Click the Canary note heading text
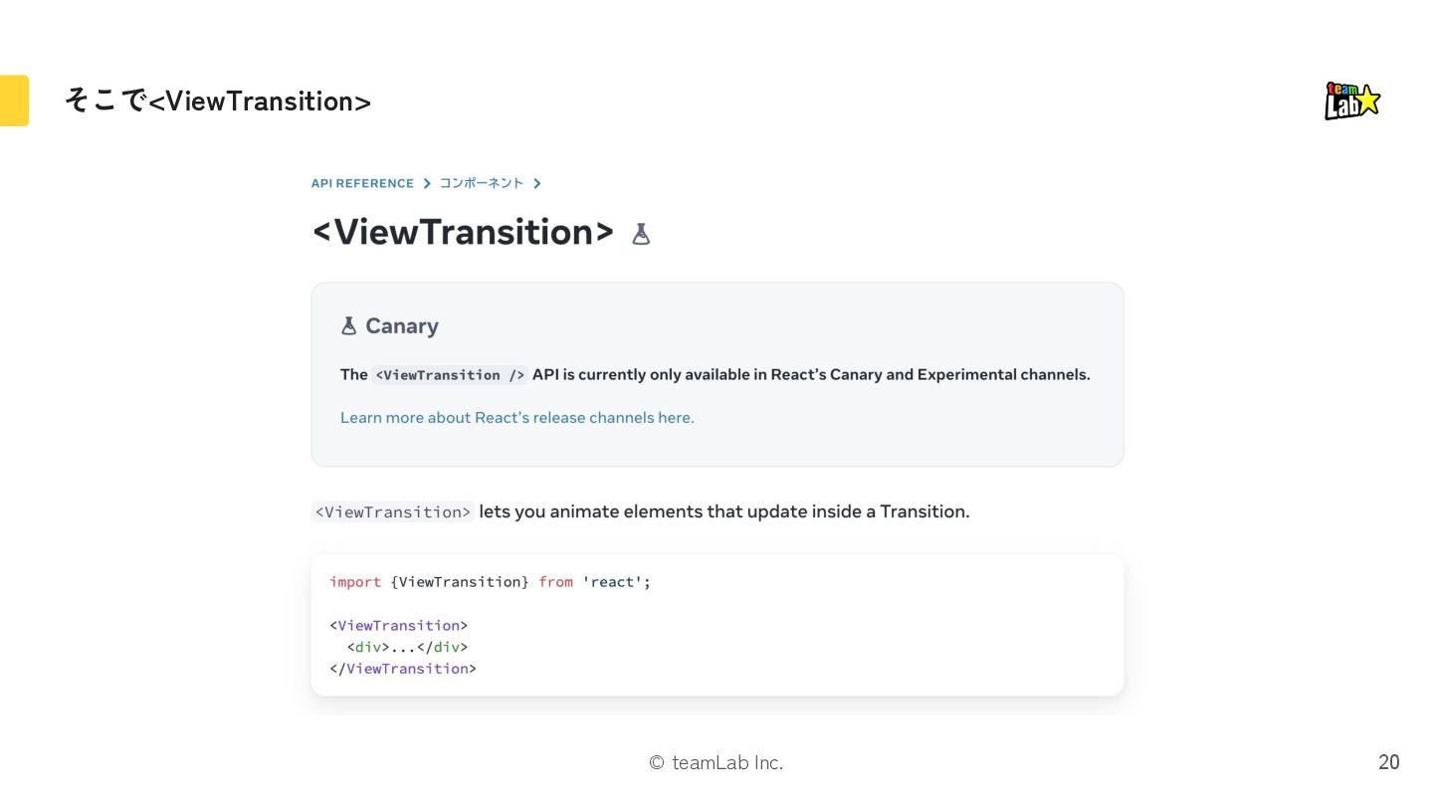 (x=402, y=326)
